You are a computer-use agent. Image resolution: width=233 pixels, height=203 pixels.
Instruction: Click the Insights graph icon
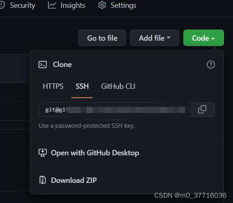[x=52, y=5]
